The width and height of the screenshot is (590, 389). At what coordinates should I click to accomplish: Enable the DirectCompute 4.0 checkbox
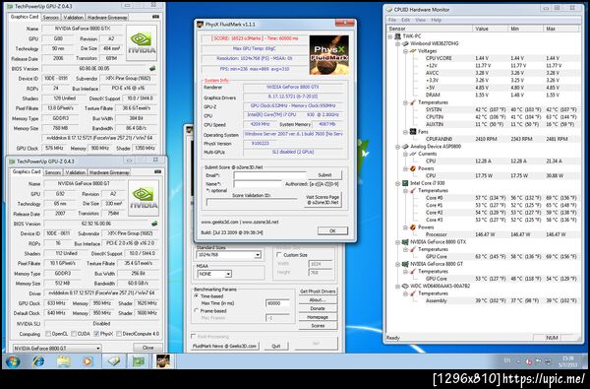119,334
